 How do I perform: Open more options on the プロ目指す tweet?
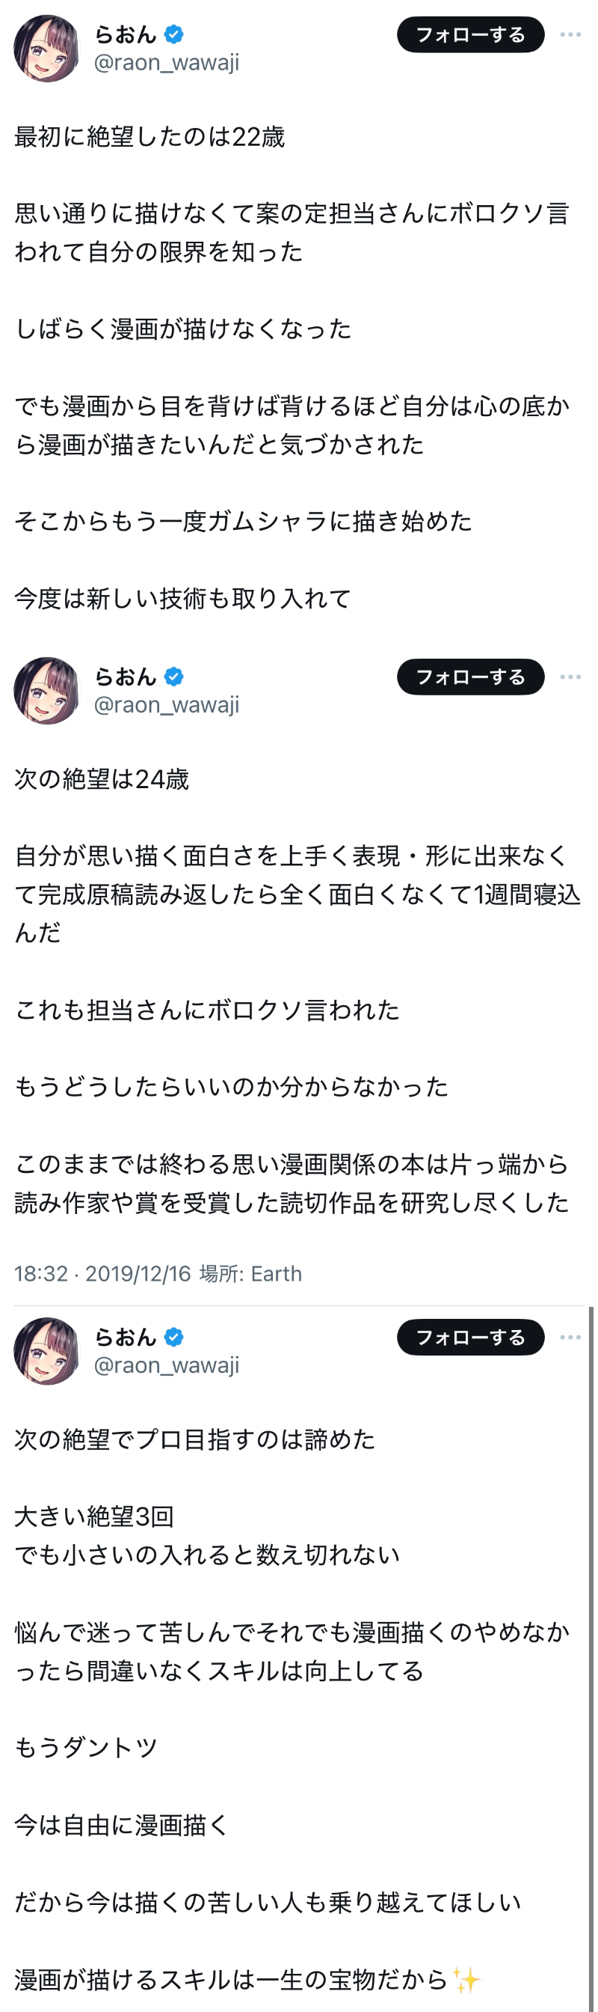[x=570, y=1337]
